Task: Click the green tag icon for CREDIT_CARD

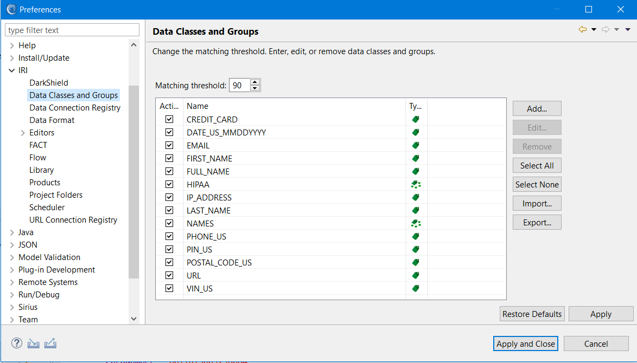Action: tap(416, 119)
